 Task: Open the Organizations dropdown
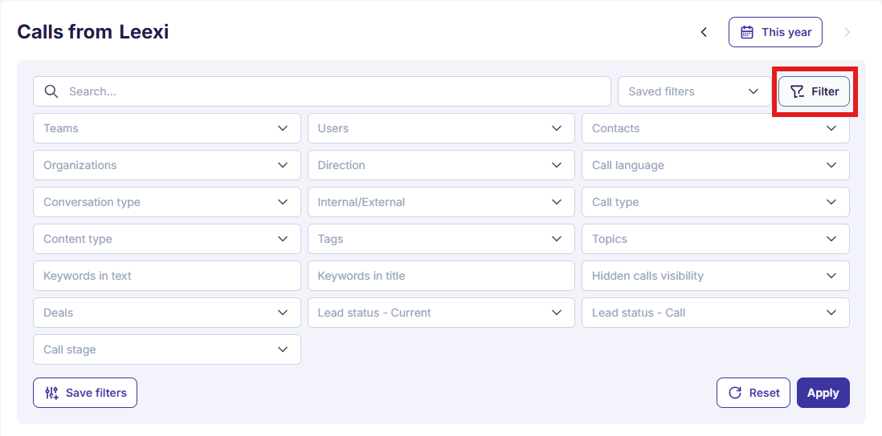(167, 166)
